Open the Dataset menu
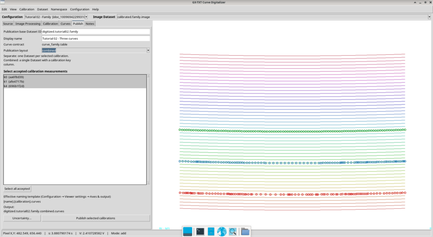 point(43,9)
